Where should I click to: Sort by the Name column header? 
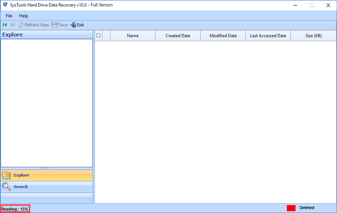tap(133, 36)
